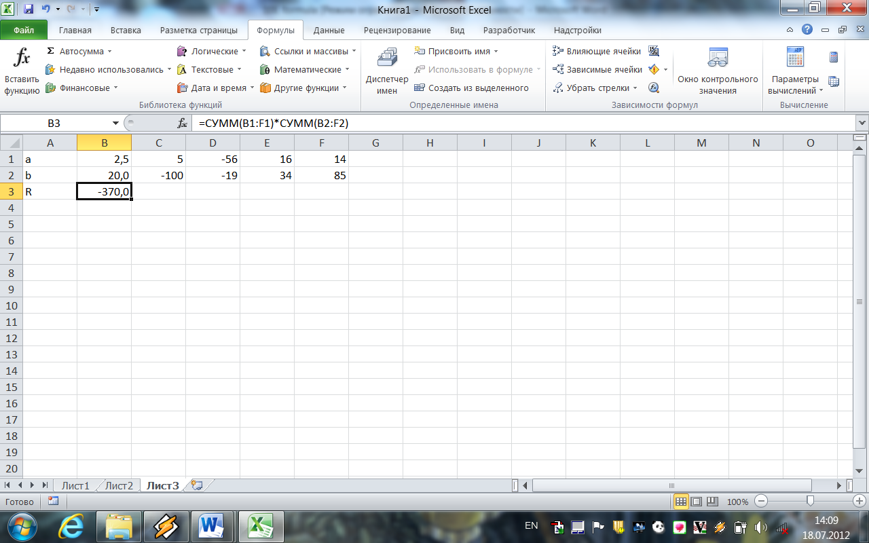Image resolution: width=869 pixels, height=543 pixels.
Task: Click the volume speaker tray icon
Action: (760, 527)
